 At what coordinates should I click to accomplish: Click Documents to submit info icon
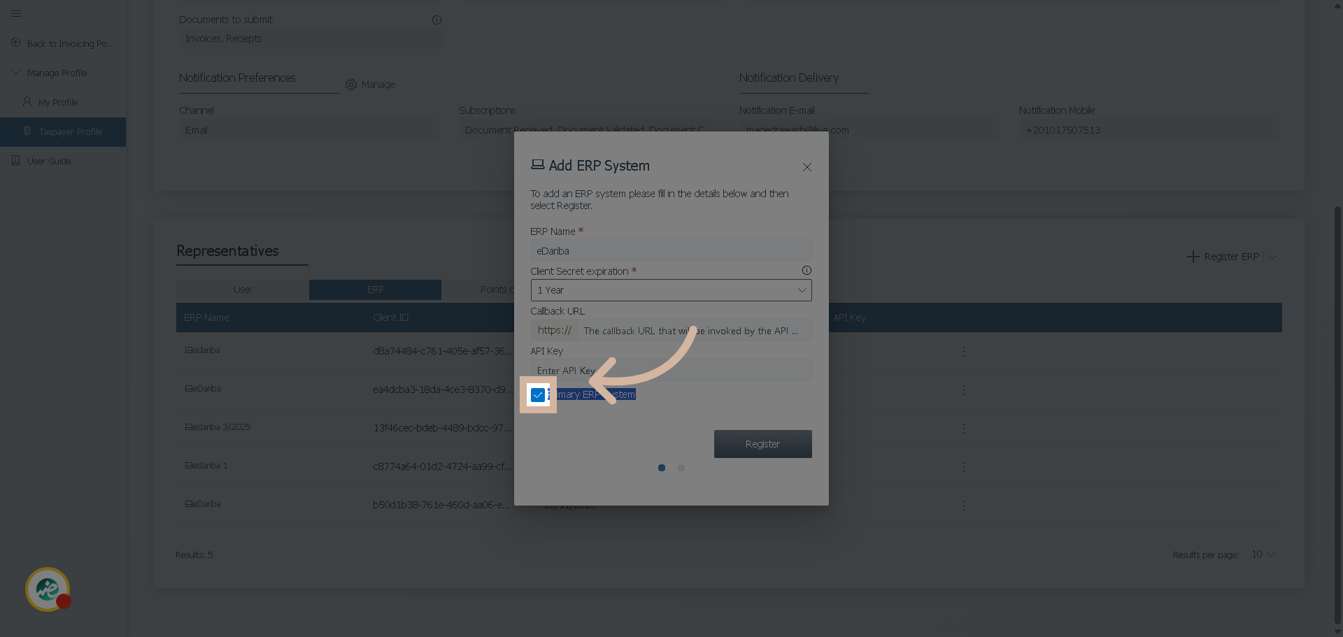coord(436,20)
